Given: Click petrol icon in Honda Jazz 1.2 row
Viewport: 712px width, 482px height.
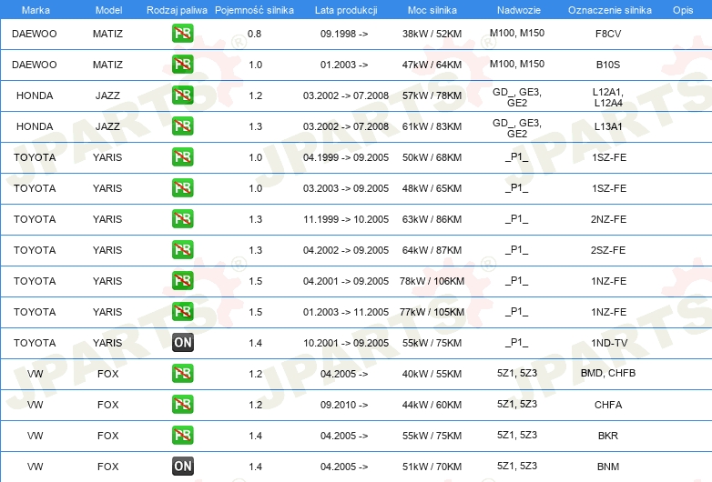Looking at the screenshot, I should coord(182,95).
